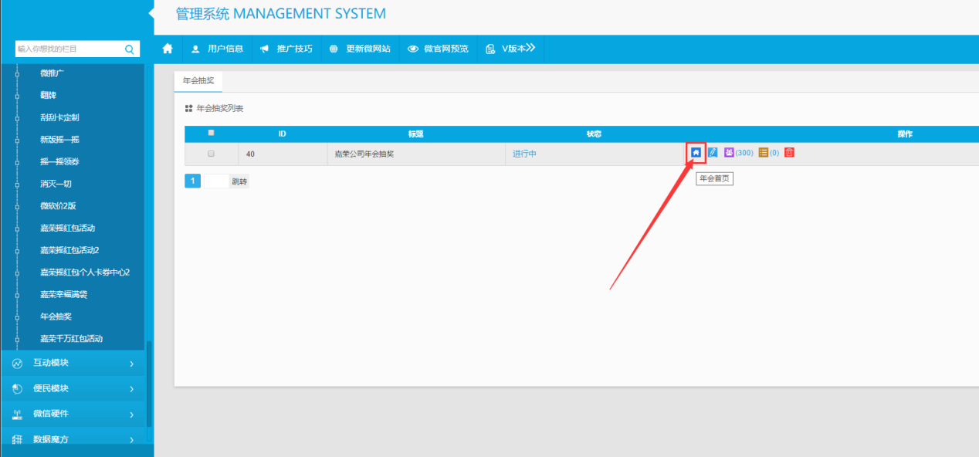The image size is (979, 457).
Task: Delete the lottery with the red trash icon
Action: point(789,153)
